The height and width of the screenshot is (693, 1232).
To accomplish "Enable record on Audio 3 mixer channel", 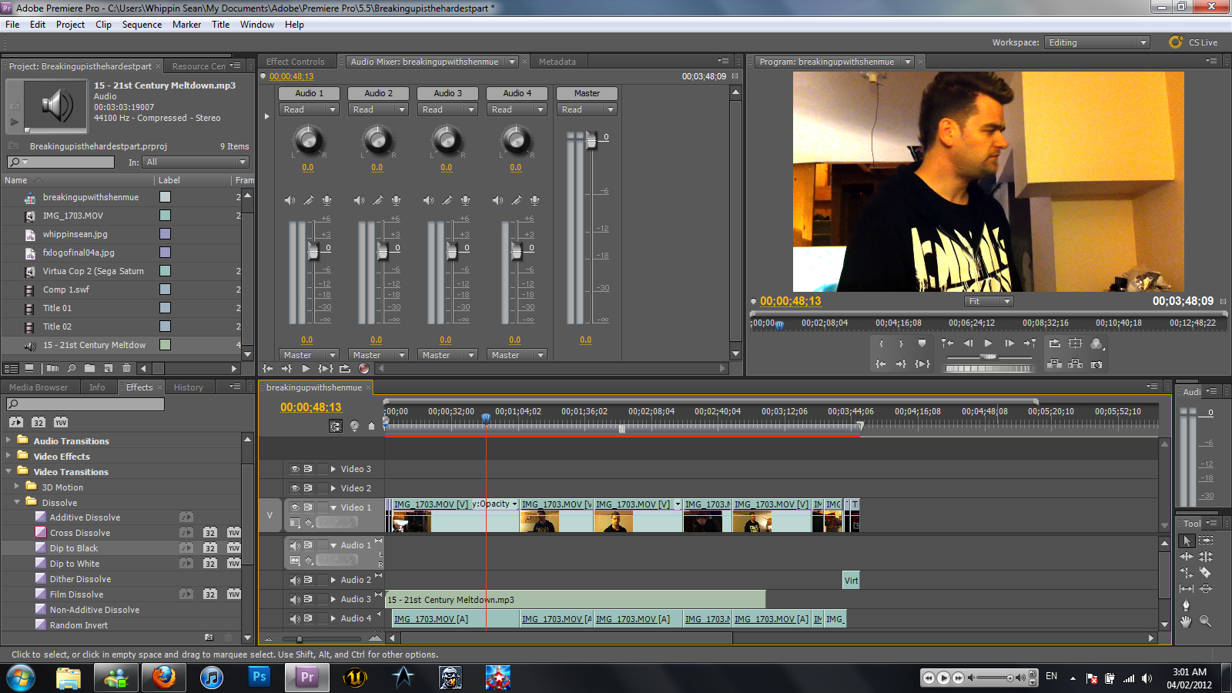I will point(465,200).
